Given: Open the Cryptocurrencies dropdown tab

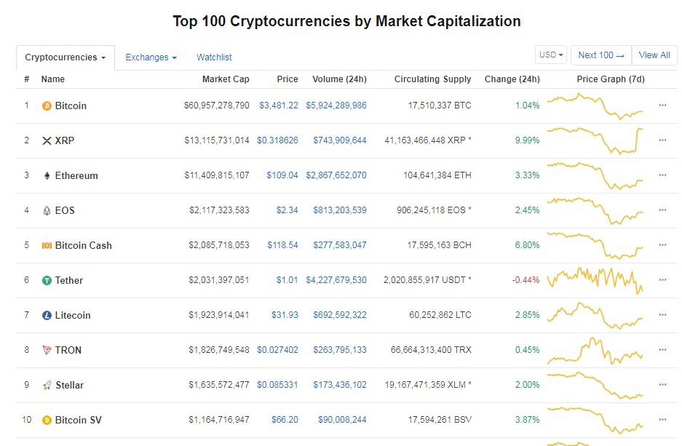Looking at the screenshot, I should [x=66, y=57].
